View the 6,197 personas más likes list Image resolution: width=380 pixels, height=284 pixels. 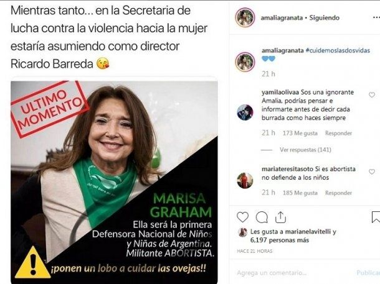(280, 240)
